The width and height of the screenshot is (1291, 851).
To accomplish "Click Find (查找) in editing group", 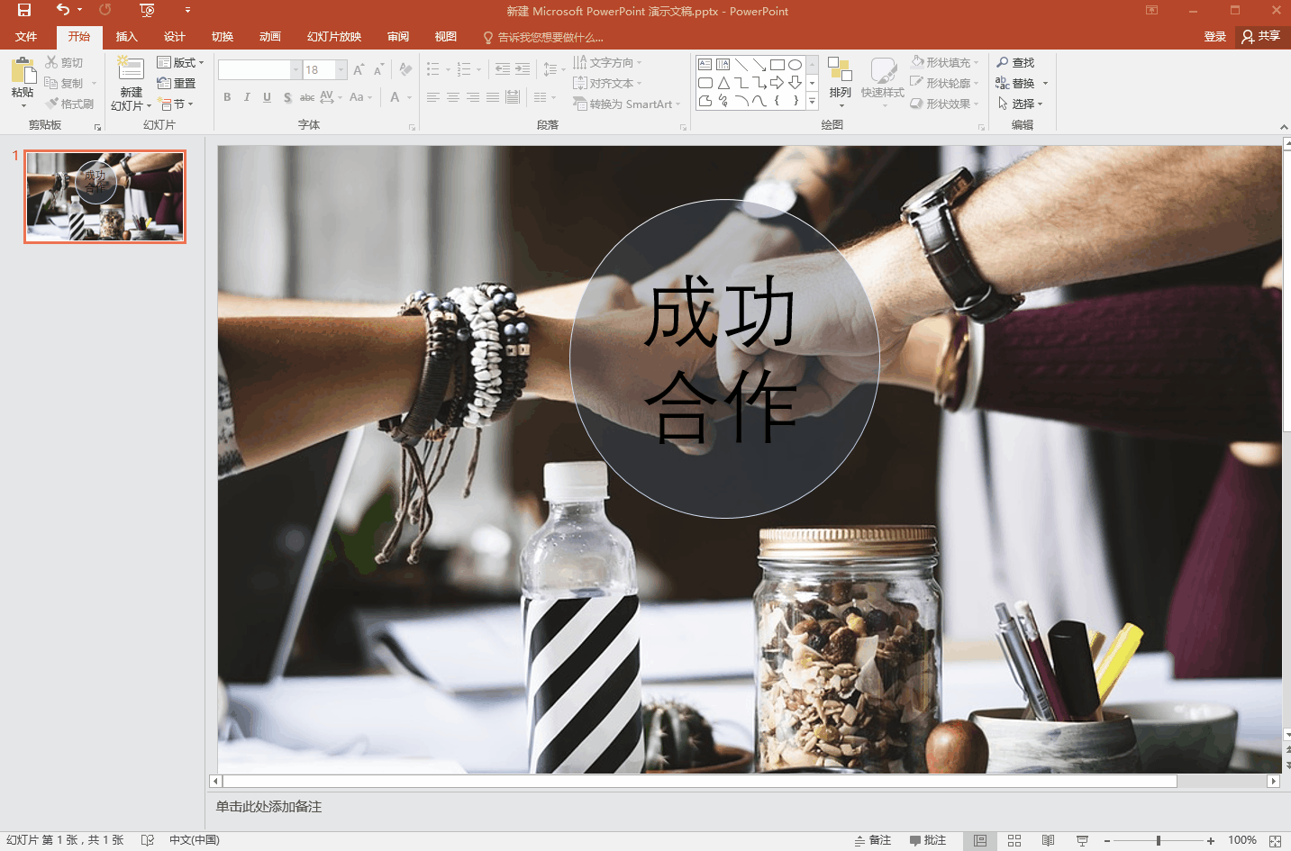I will click(x=1015, y=62).
